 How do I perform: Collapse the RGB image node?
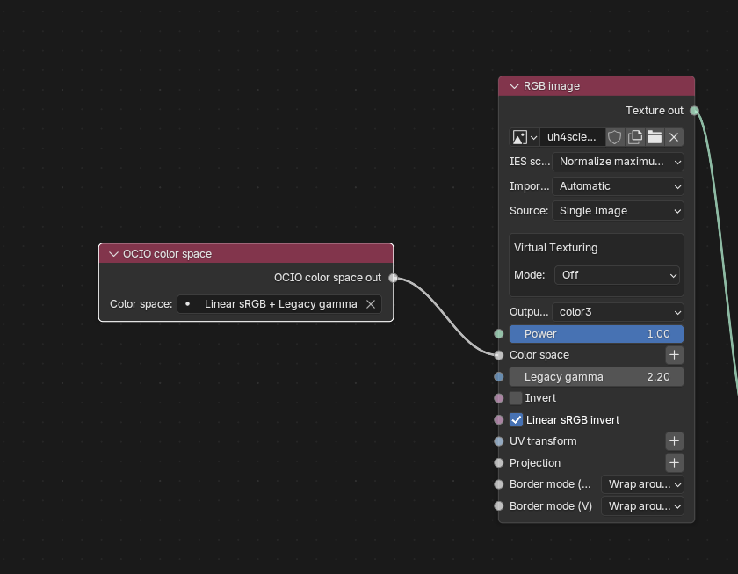(514, 86)
